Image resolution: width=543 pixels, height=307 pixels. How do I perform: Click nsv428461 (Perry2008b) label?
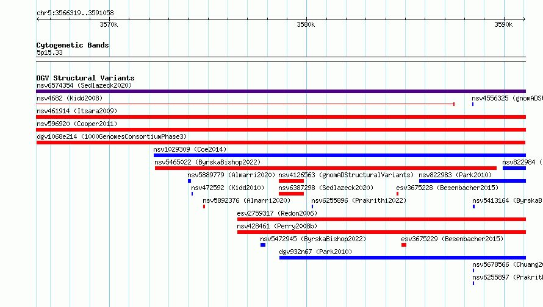tap(277, 226)
